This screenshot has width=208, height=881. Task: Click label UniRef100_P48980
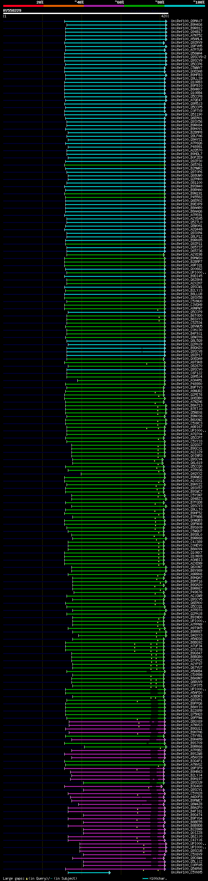point(187,384)
